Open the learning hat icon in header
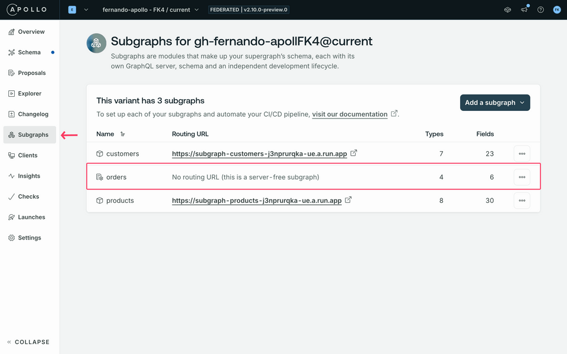Screen dimensions: 567x354 (508, 10)
